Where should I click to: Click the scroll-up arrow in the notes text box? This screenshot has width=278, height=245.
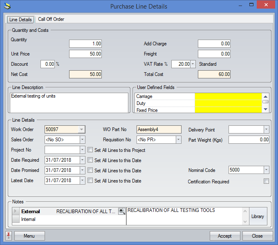[x=245, y=211]
